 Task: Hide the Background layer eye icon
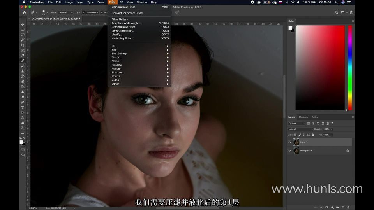click(289, 151)
